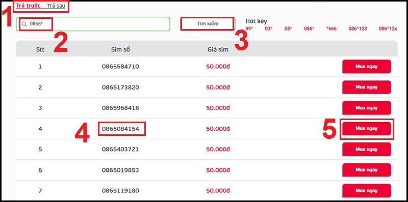Screen dimensions: 408x202
Task: Click the 50.000đ price of 0865584710
Action: pyautogui.click(x=218, y=67)
